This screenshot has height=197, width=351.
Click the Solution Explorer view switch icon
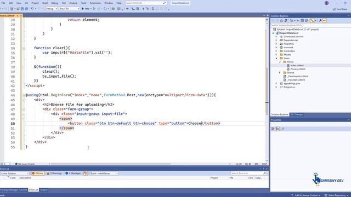286,21
